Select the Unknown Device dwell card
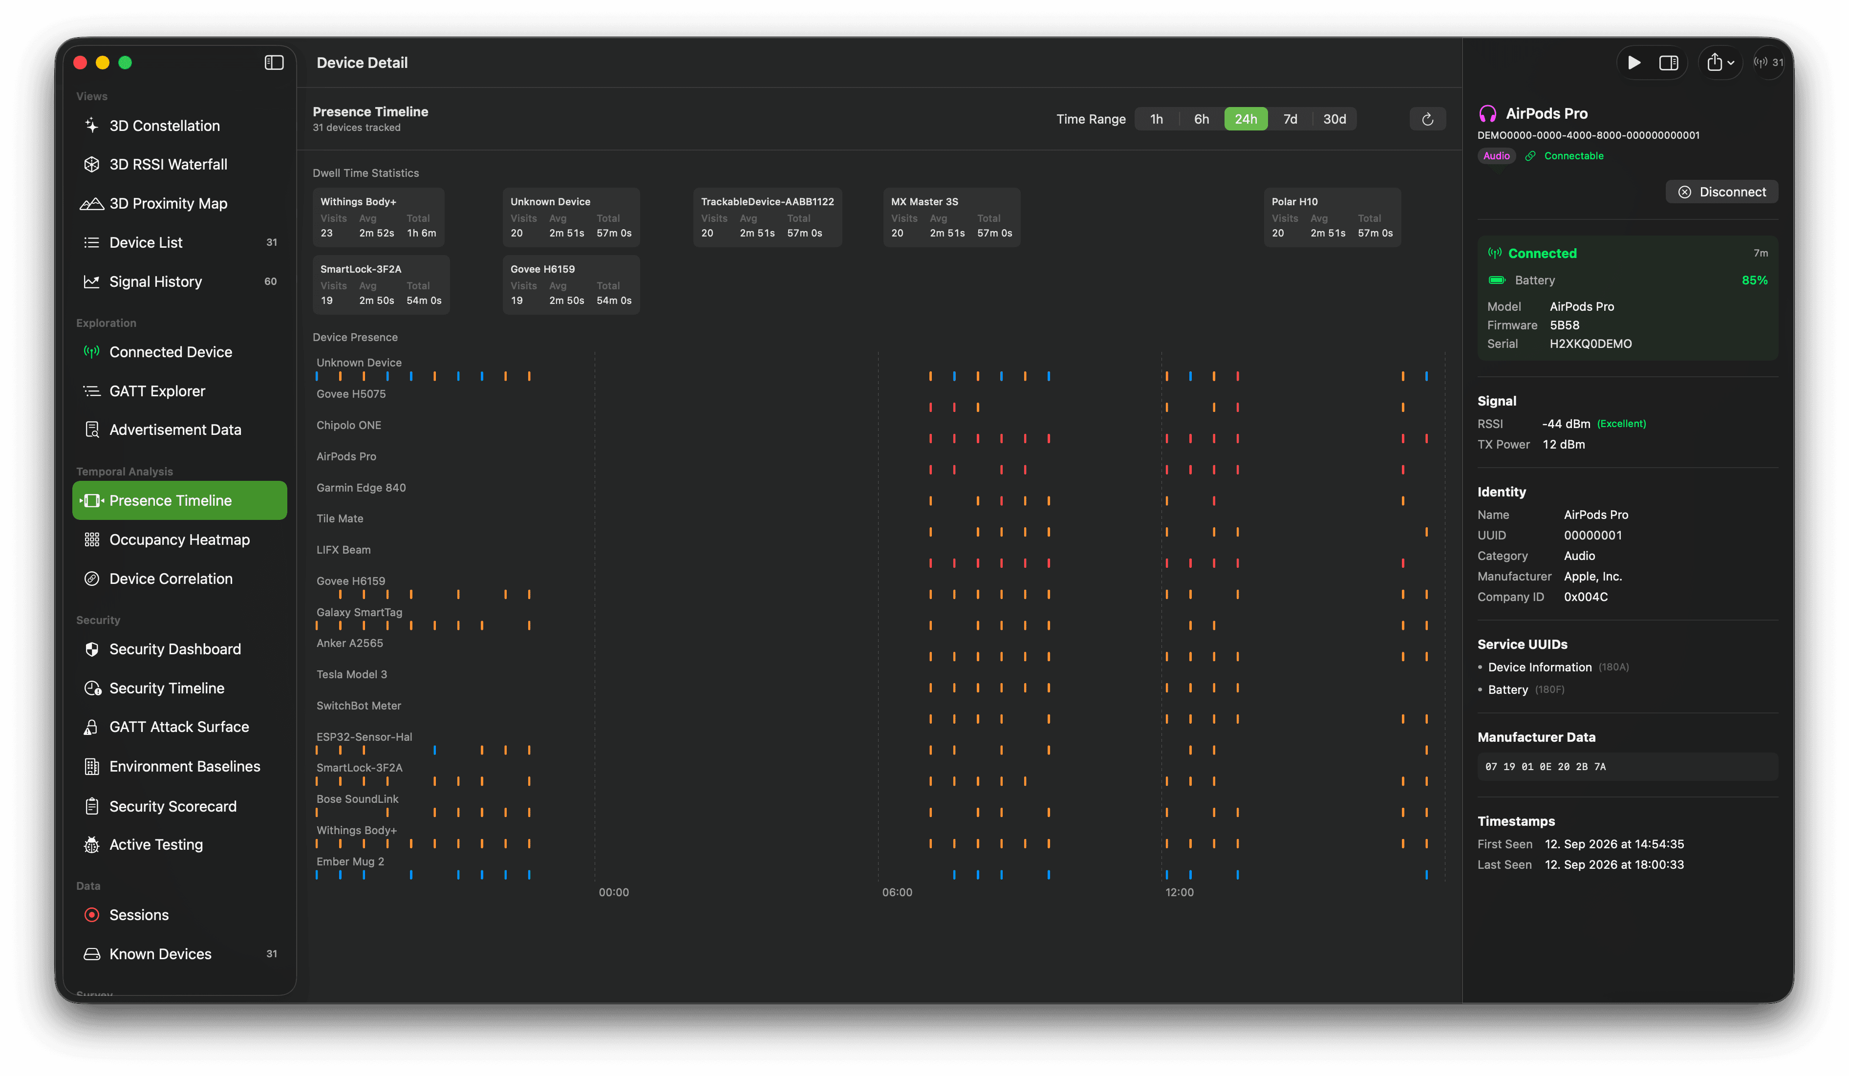 [x=571, y=217]
